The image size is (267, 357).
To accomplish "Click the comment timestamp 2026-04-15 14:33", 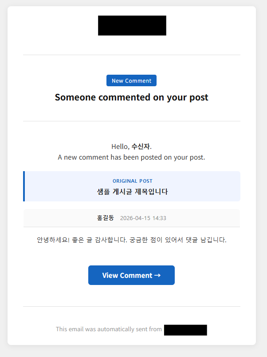I will (x=143, y=218).
